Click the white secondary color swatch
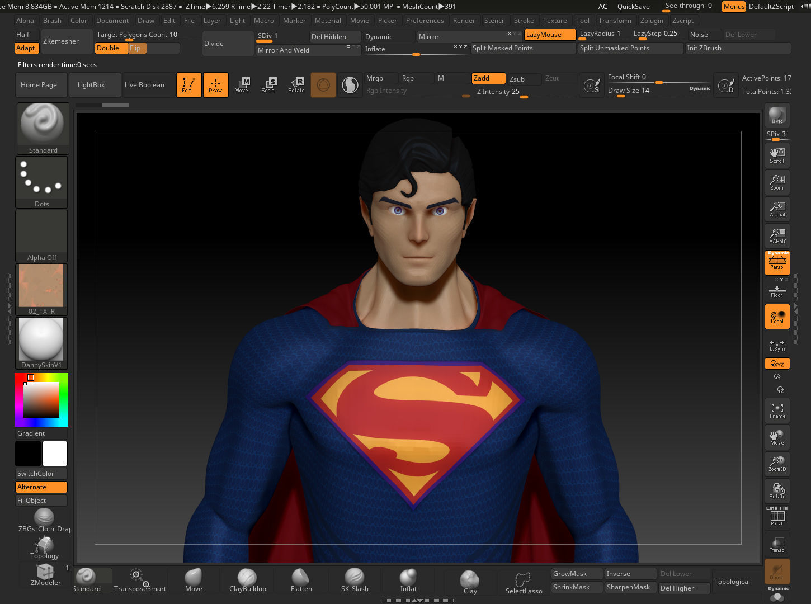811x604 pixels. tap(55, 454)
